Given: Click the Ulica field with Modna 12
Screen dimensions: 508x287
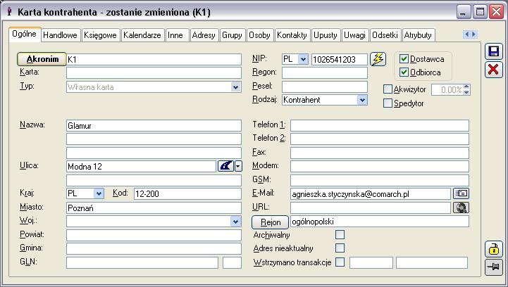Looking at the screenshot, I should pos(141,166).
